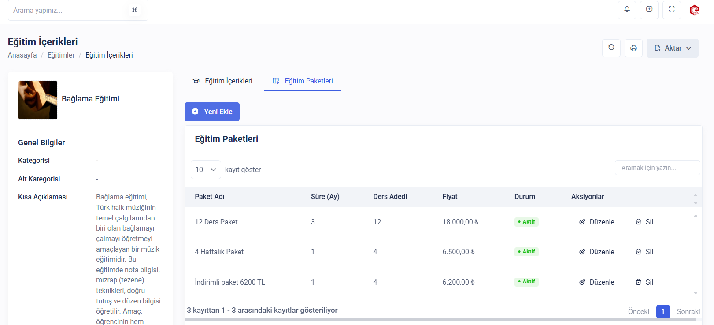Click the print icon button
This screenshot has height=325, width=714.
pos(633,48)
